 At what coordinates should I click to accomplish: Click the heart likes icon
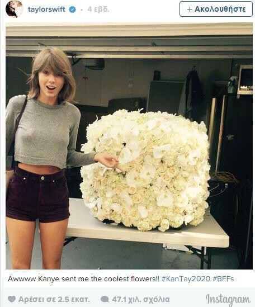tap(12, 299)
